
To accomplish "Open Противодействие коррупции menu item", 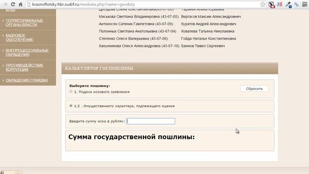I will tap(25, 67).
